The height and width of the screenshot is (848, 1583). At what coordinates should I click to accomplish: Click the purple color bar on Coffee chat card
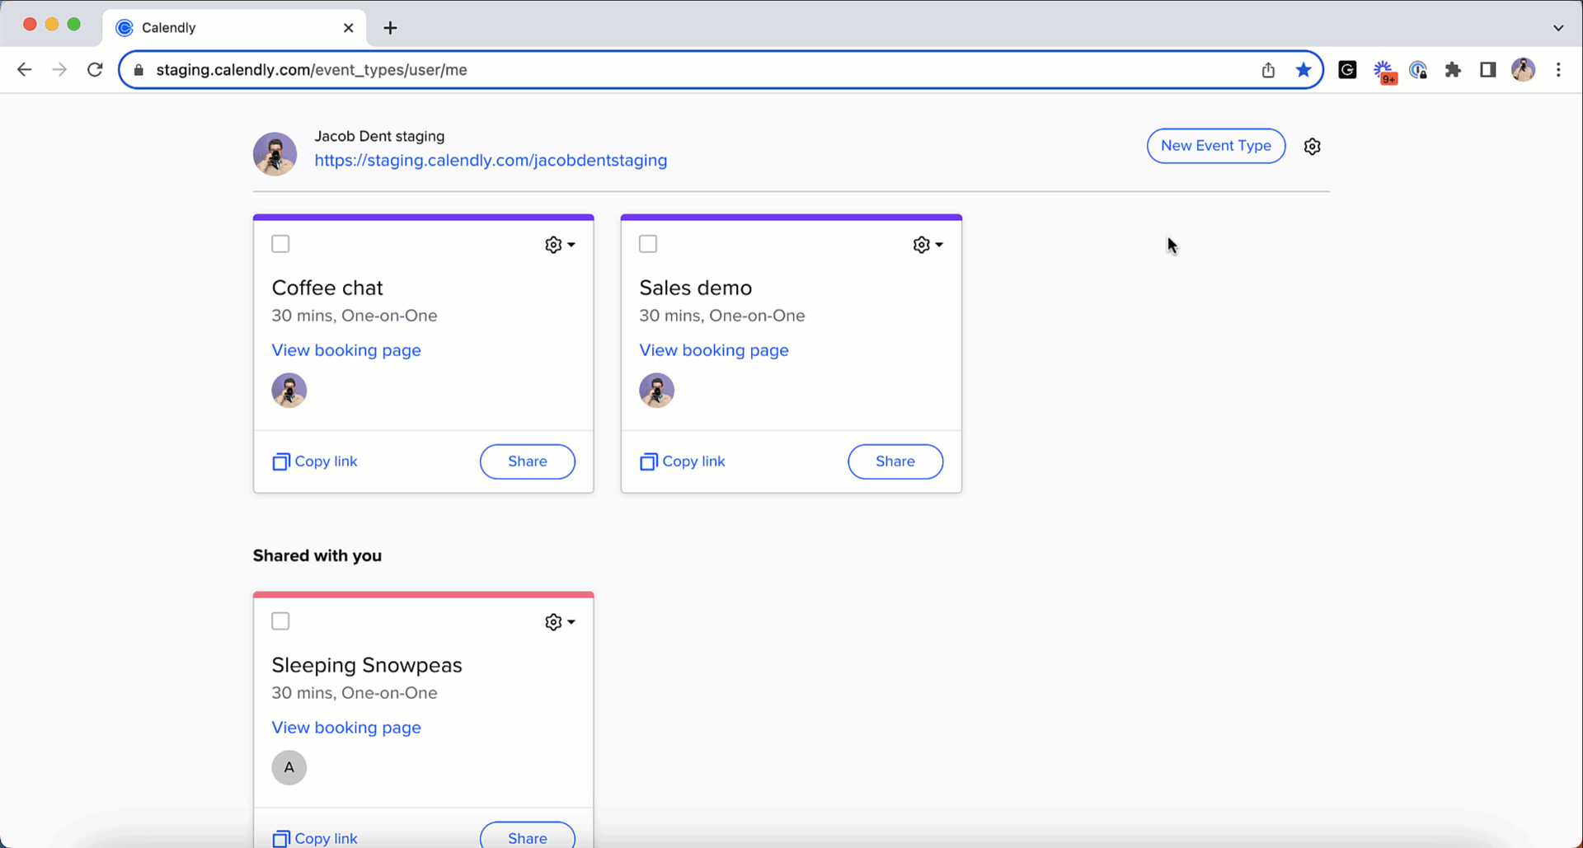pyautogui.click(x=423, y=218)
